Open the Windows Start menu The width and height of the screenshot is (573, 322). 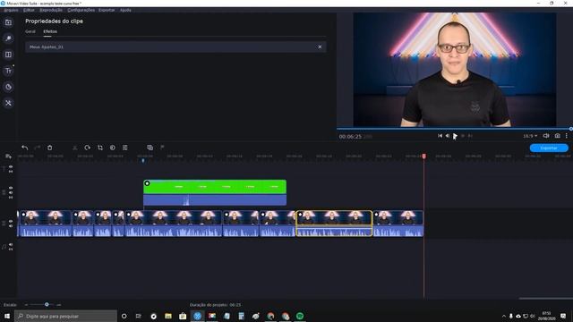[7, 316]
